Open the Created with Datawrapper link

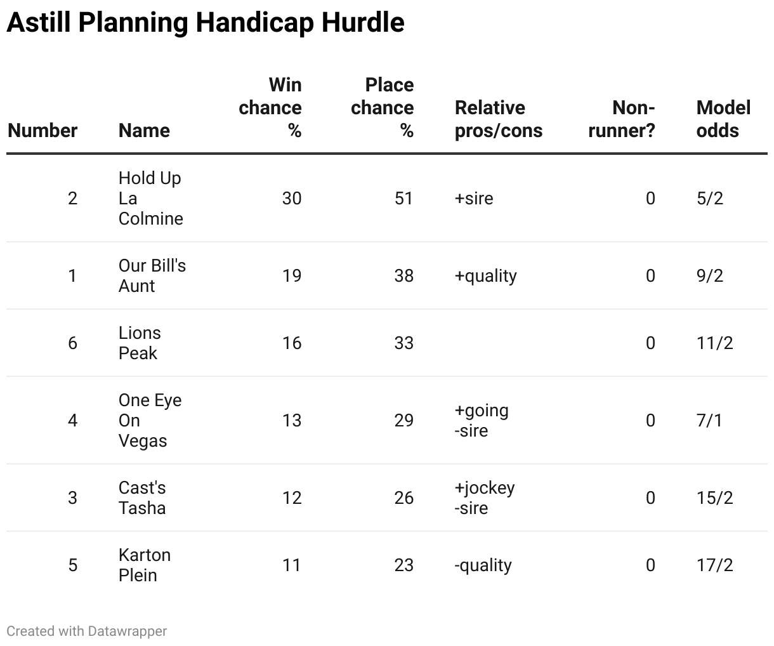(87, 631)
